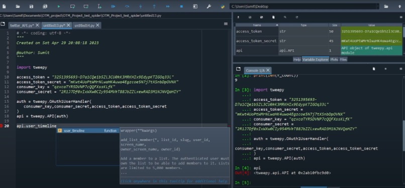Stop debugging with the square icon
Screen dimensions: 405x188
coord(181,6)
